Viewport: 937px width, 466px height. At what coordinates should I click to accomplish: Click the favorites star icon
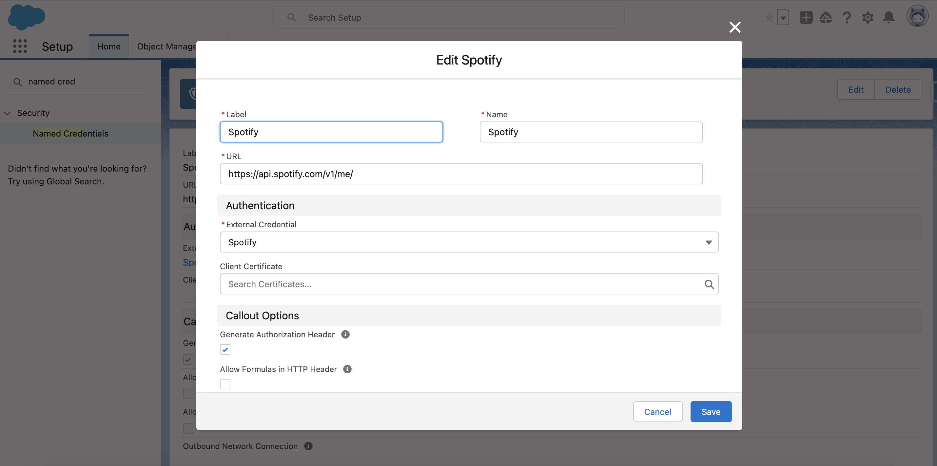[x=769, y=17]
